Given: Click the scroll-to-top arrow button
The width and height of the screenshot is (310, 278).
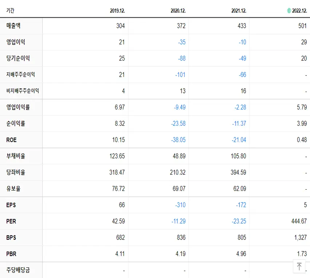Looking at the screenshot, I should 299,266.
